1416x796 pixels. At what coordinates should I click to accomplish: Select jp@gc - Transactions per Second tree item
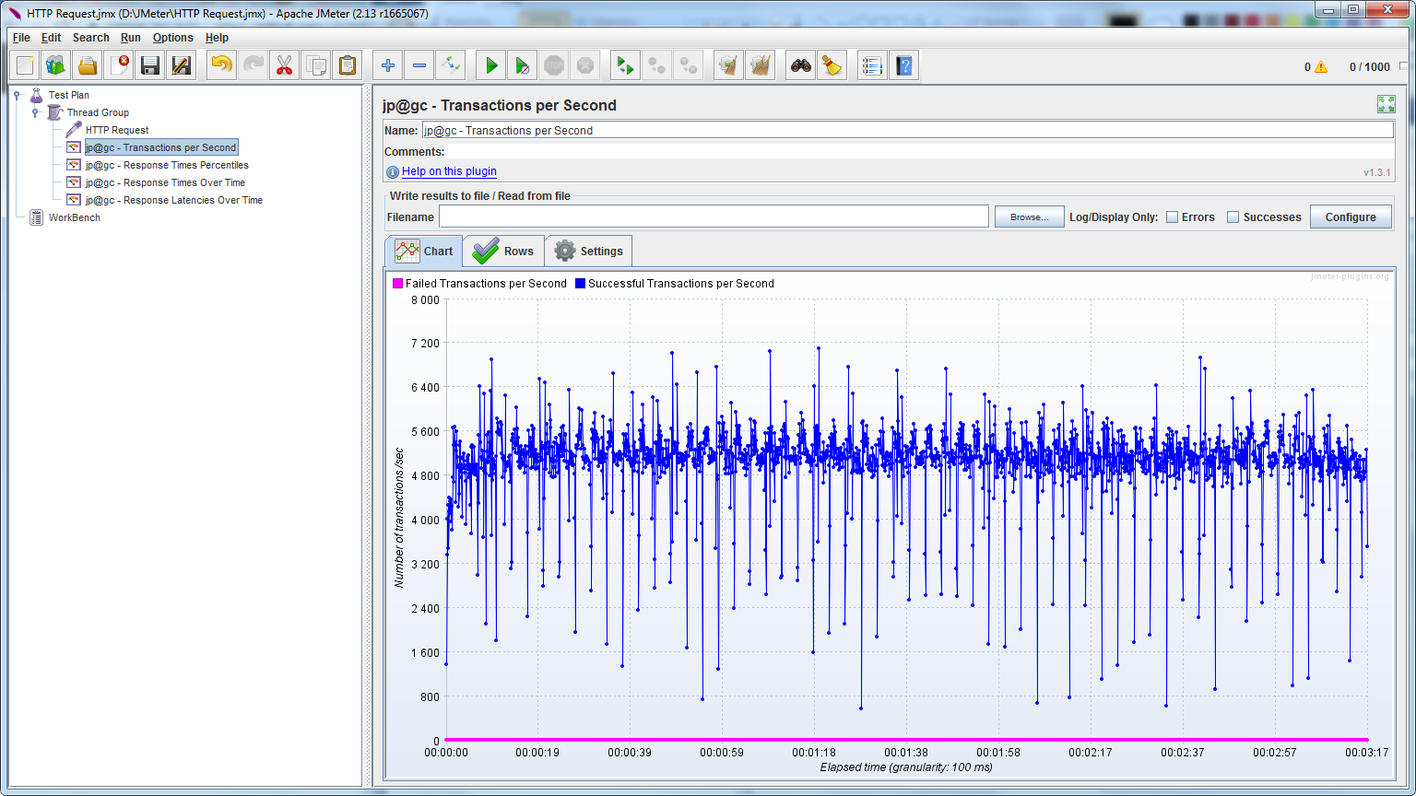(x=161, y=147)
